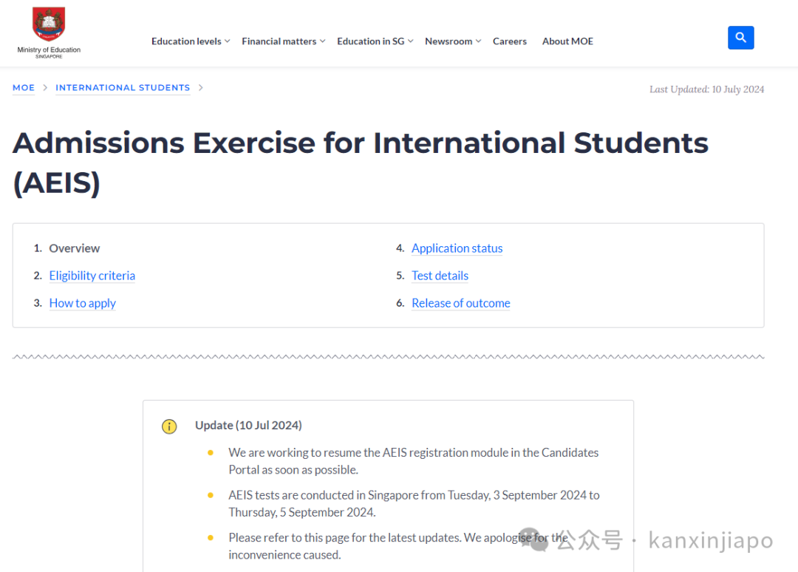Click the yellow info icon beside Update
The height and width of the screenshot is (572, 798).
[x=169, y=426]
